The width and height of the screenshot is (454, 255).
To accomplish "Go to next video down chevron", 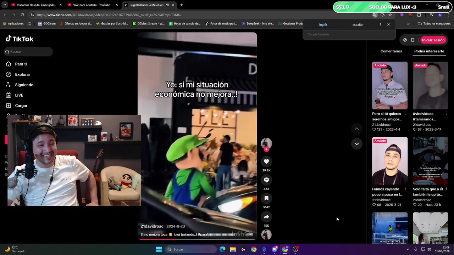I will click(357, 144).
